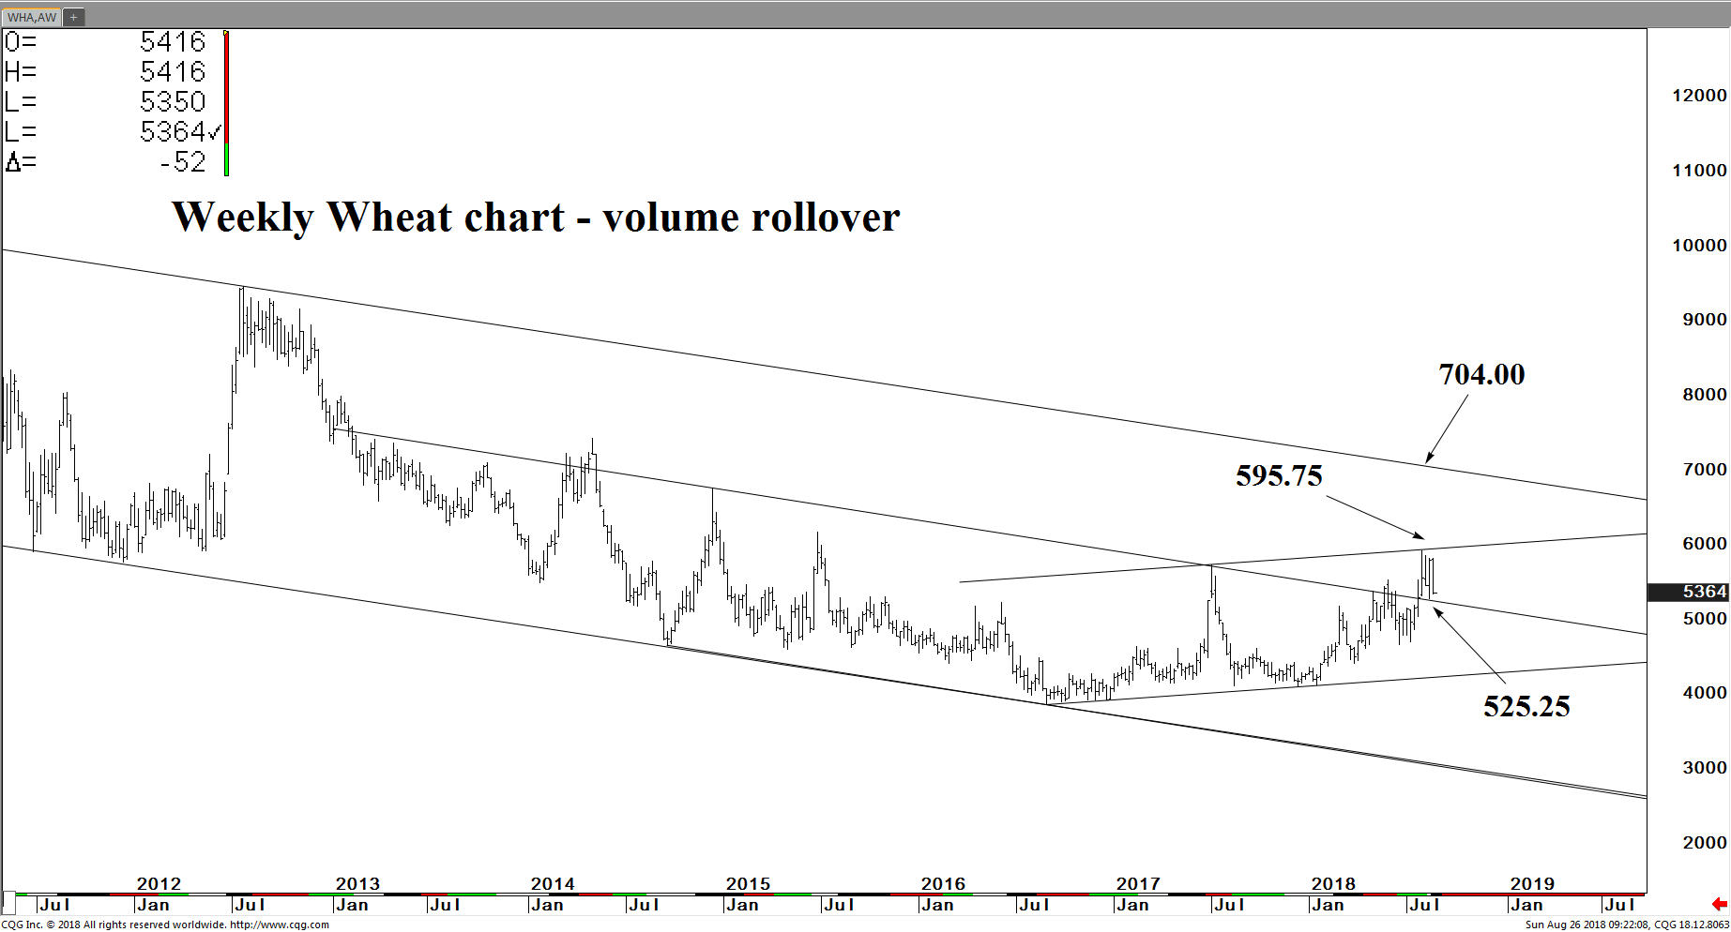Click the 2000 price axis label
This screenshot has width=1731, height=932.
pos(1705,843)
